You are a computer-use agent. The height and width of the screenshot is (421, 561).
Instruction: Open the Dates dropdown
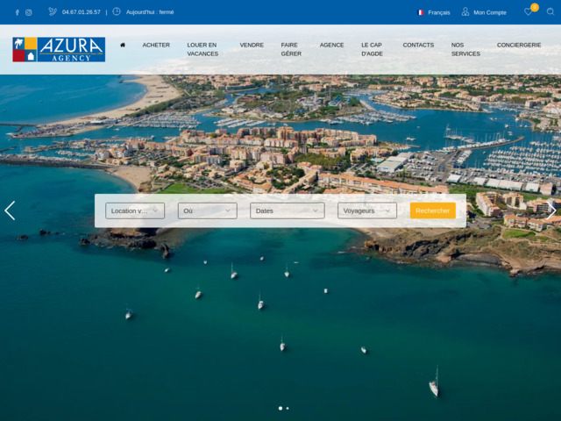(x=288, y=210)
